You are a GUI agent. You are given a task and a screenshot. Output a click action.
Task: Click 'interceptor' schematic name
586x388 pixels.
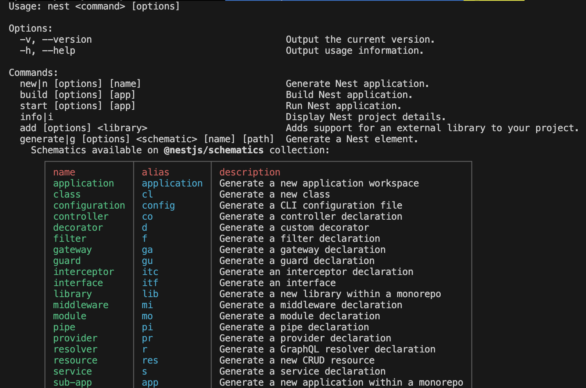click(84, 272)
